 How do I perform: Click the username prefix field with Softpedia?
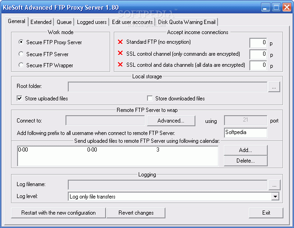(x=246, y=133)
